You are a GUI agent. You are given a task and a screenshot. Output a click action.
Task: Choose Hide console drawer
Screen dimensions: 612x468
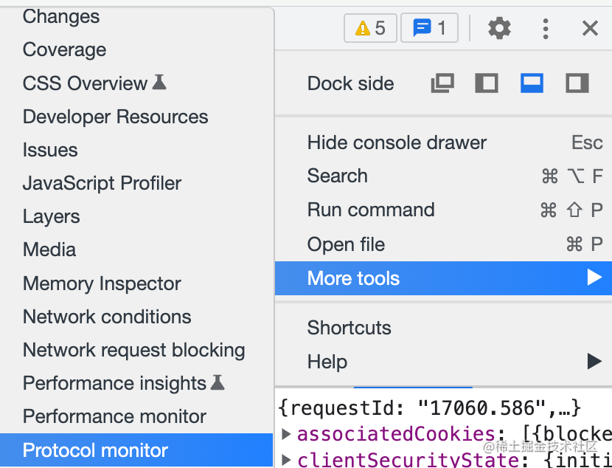tap(397, 142)
